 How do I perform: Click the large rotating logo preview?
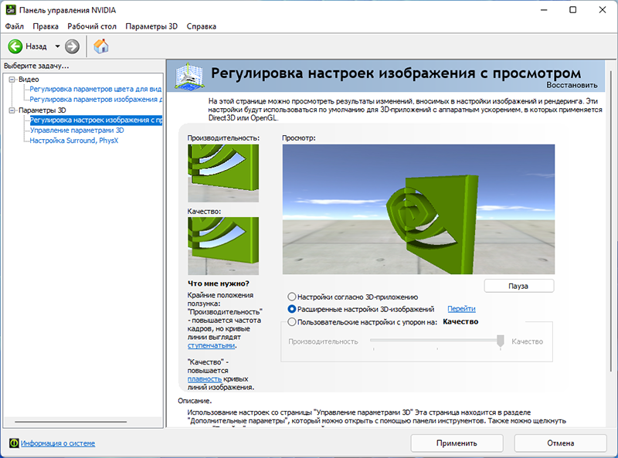(419, 209)
